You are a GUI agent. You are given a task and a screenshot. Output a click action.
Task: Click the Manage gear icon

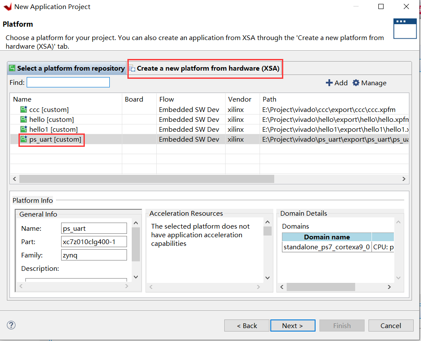356,83
